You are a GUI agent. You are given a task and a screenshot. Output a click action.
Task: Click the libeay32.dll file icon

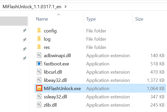coord(39,80)
